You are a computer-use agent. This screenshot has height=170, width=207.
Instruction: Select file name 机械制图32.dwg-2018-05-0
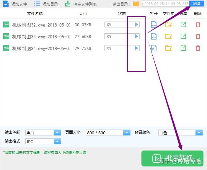[x=41, y=25]
